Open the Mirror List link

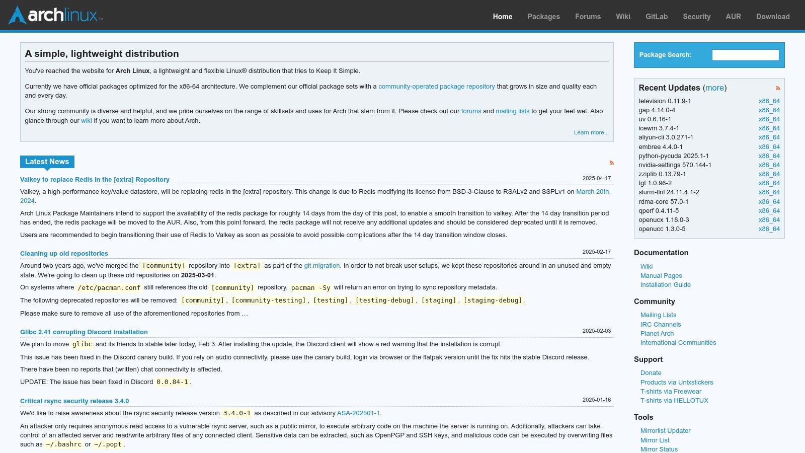655,440
